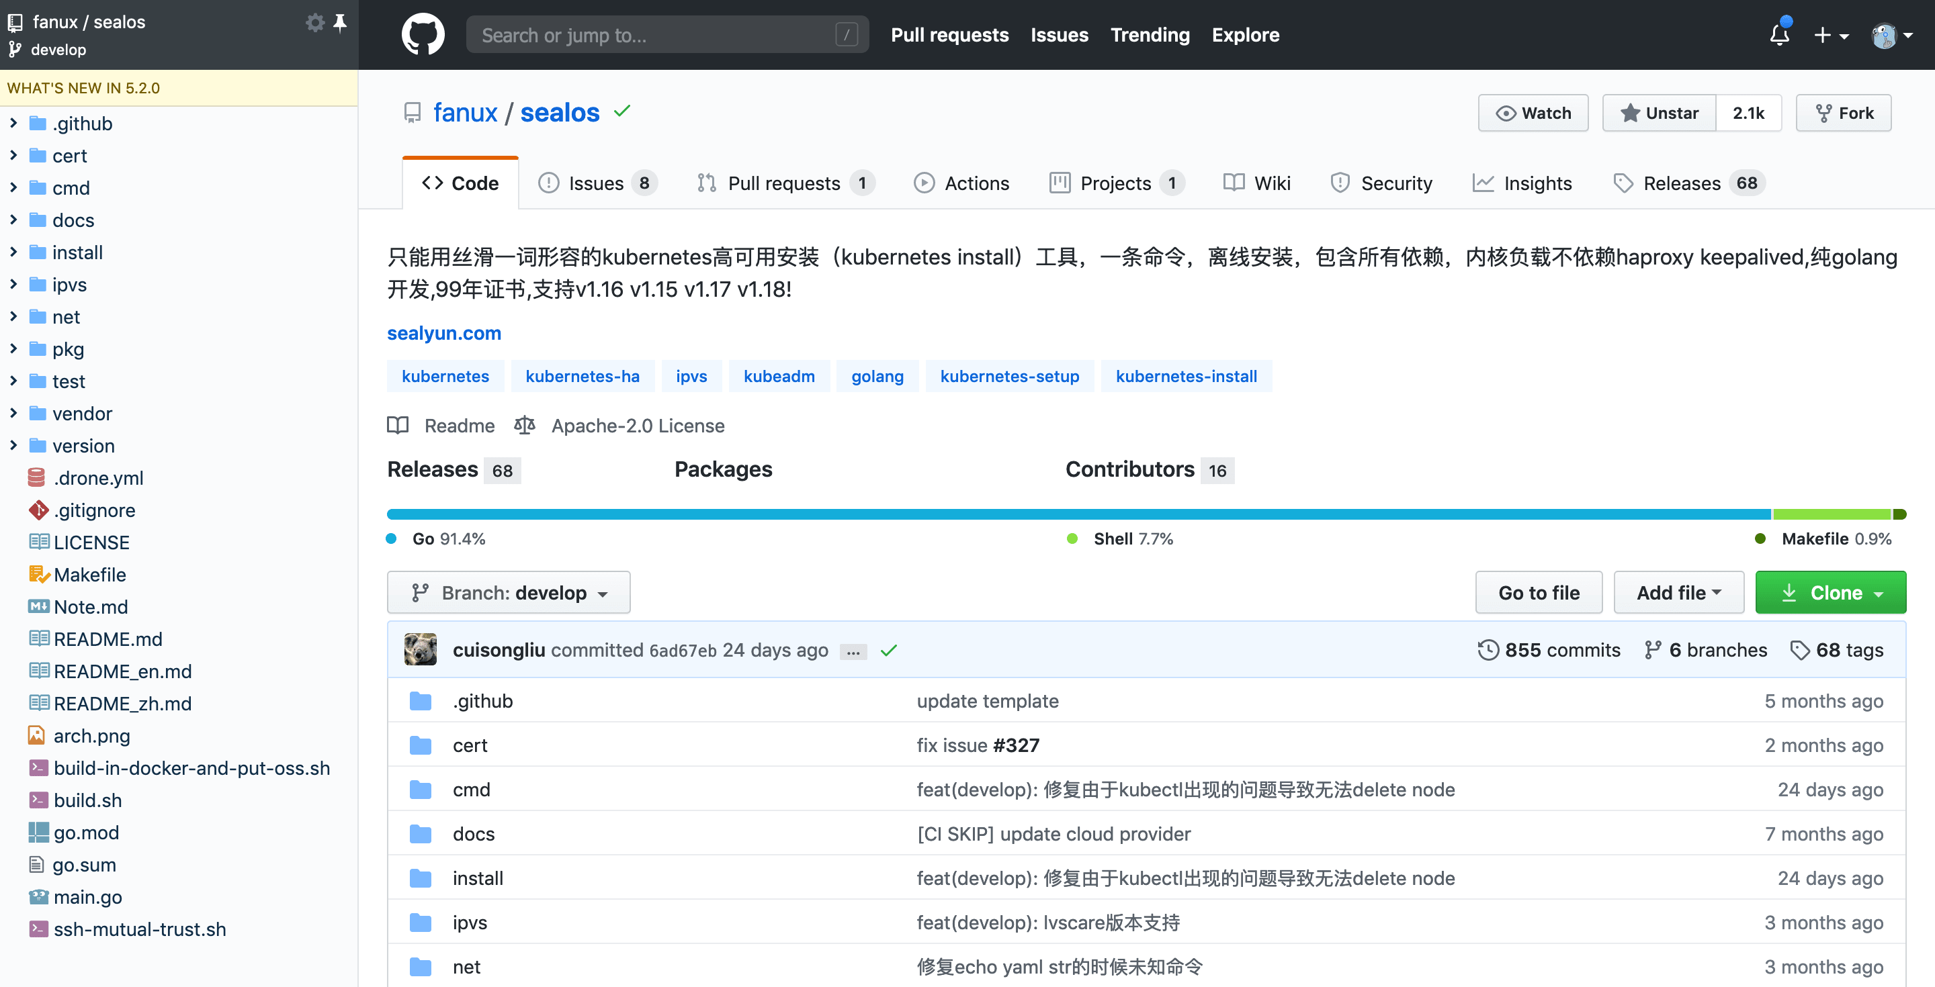Click Go to file button
1935x987 pixels.
pyautogui.click(x=1539, y=592)
